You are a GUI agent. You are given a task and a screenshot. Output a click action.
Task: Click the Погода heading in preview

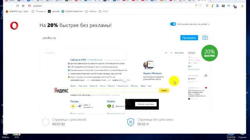[74, 101]
